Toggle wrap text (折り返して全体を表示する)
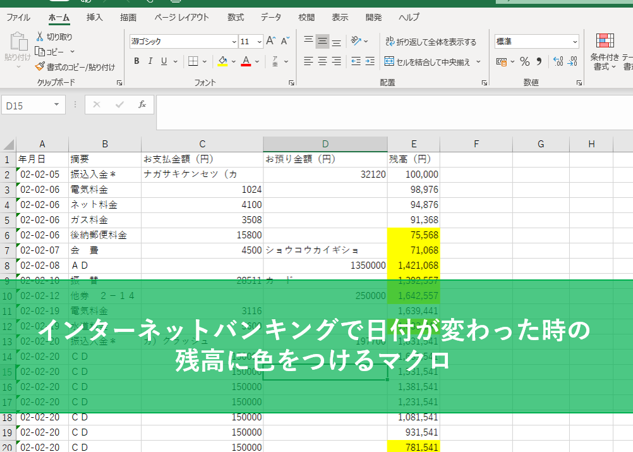The image size is (633, 452). point(431,42)
